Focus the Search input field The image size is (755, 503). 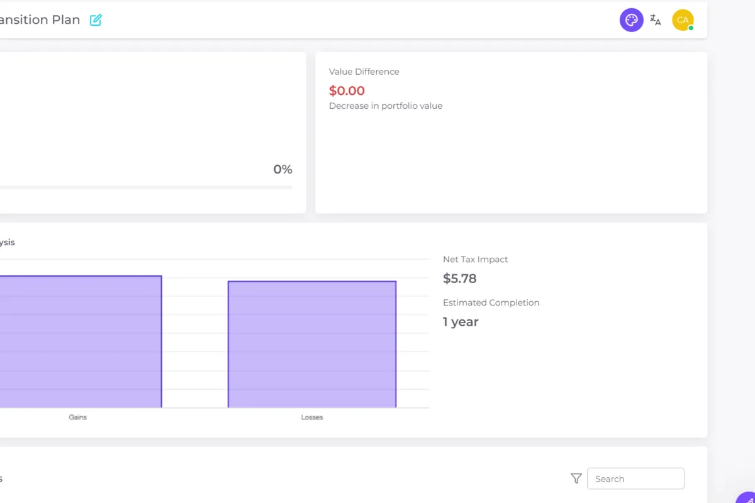point(635,478)
